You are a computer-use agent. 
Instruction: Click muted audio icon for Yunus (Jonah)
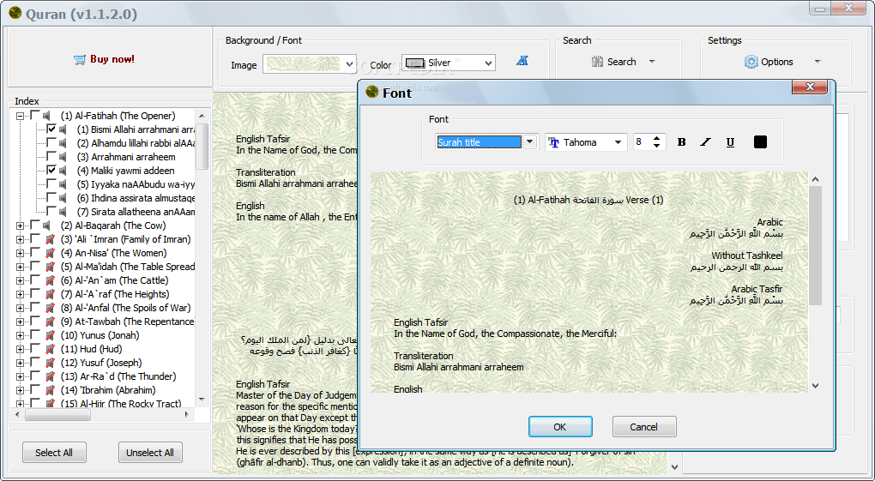tap(50, 335)
